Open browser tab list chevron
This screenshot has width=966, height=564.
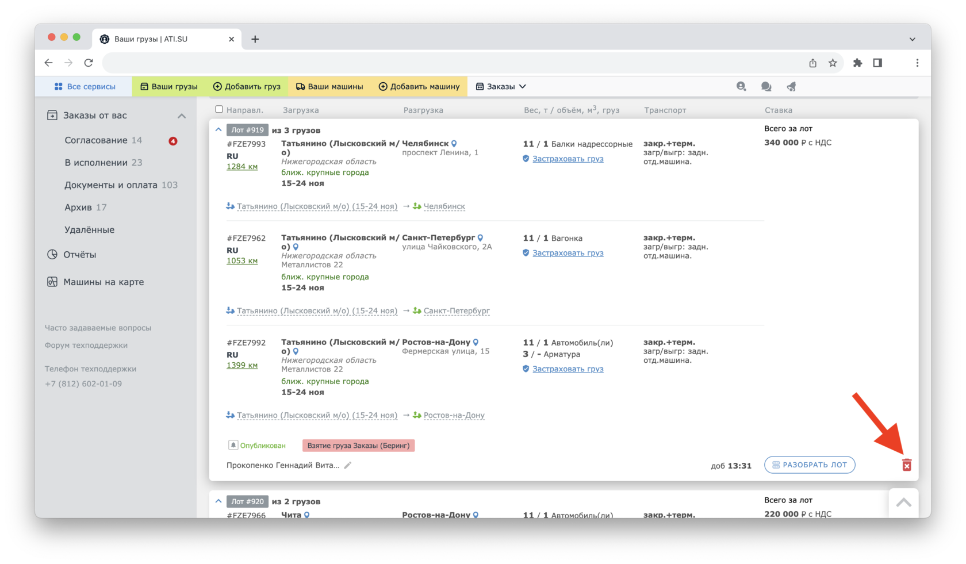[x=913, y=39]
